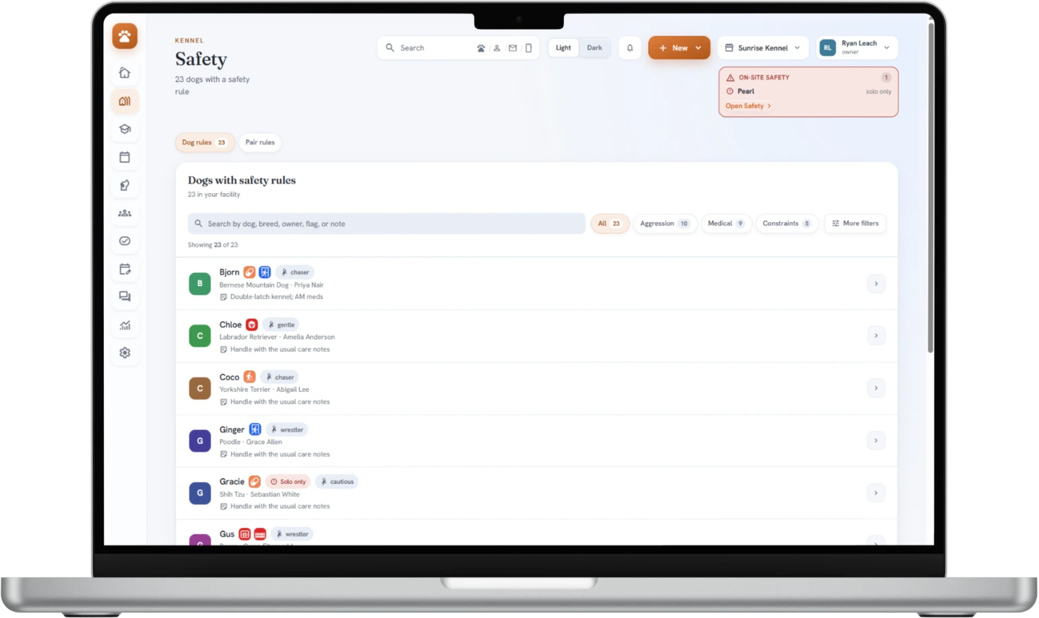Filter list by Aggression

664,224
